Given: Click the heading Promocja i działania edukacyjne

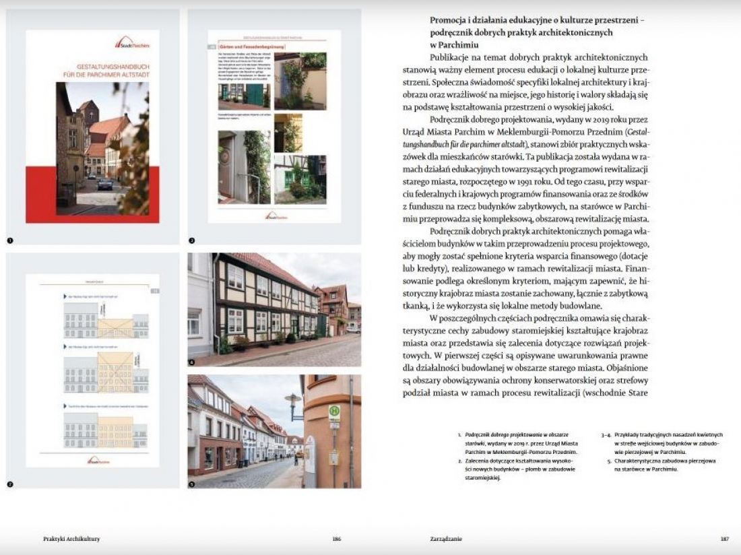Looking at the screenshot, I should (x=538, y=32).
